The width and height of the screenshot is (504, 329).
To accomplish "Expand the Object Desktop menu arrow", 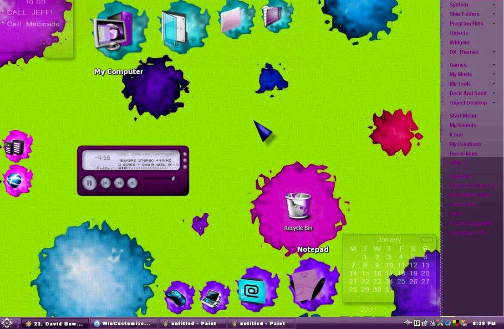I will click(x=494, y=103).
